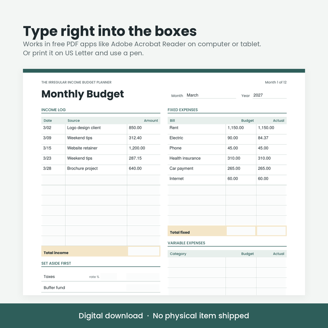The image size is (328, 328).
Task: Click the Category column header under Variable Expenses
Action: (x=178, y=254)
